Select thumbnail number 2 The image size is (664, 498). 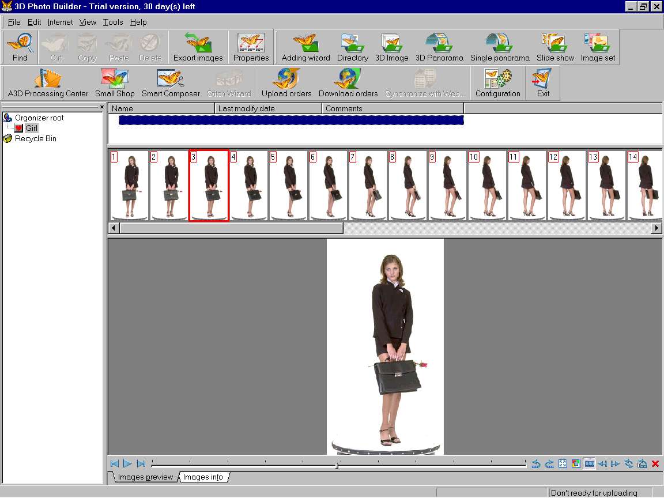pos(169,186)
